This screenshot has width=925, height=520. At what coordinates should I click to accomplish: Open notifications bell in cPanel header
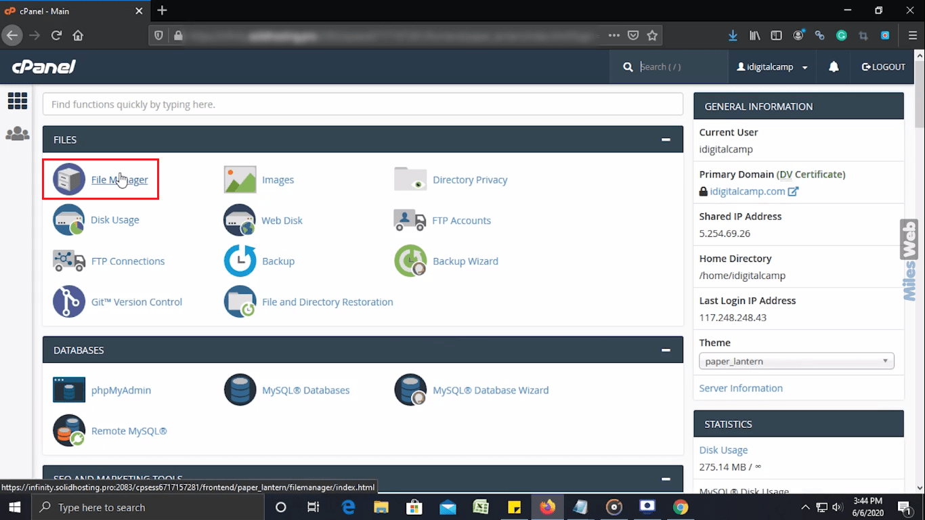(x=834, y=67)
